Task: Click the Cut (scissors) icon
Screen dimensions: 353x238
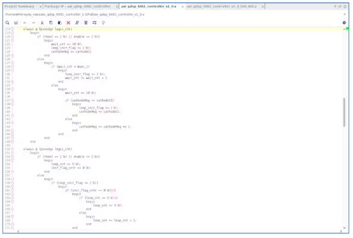Action: coord(42,23)
